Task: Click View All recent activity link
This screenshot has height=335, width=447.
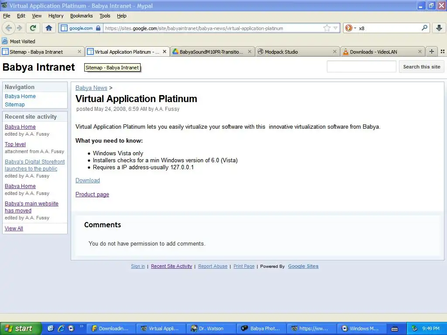Action: 14,229
